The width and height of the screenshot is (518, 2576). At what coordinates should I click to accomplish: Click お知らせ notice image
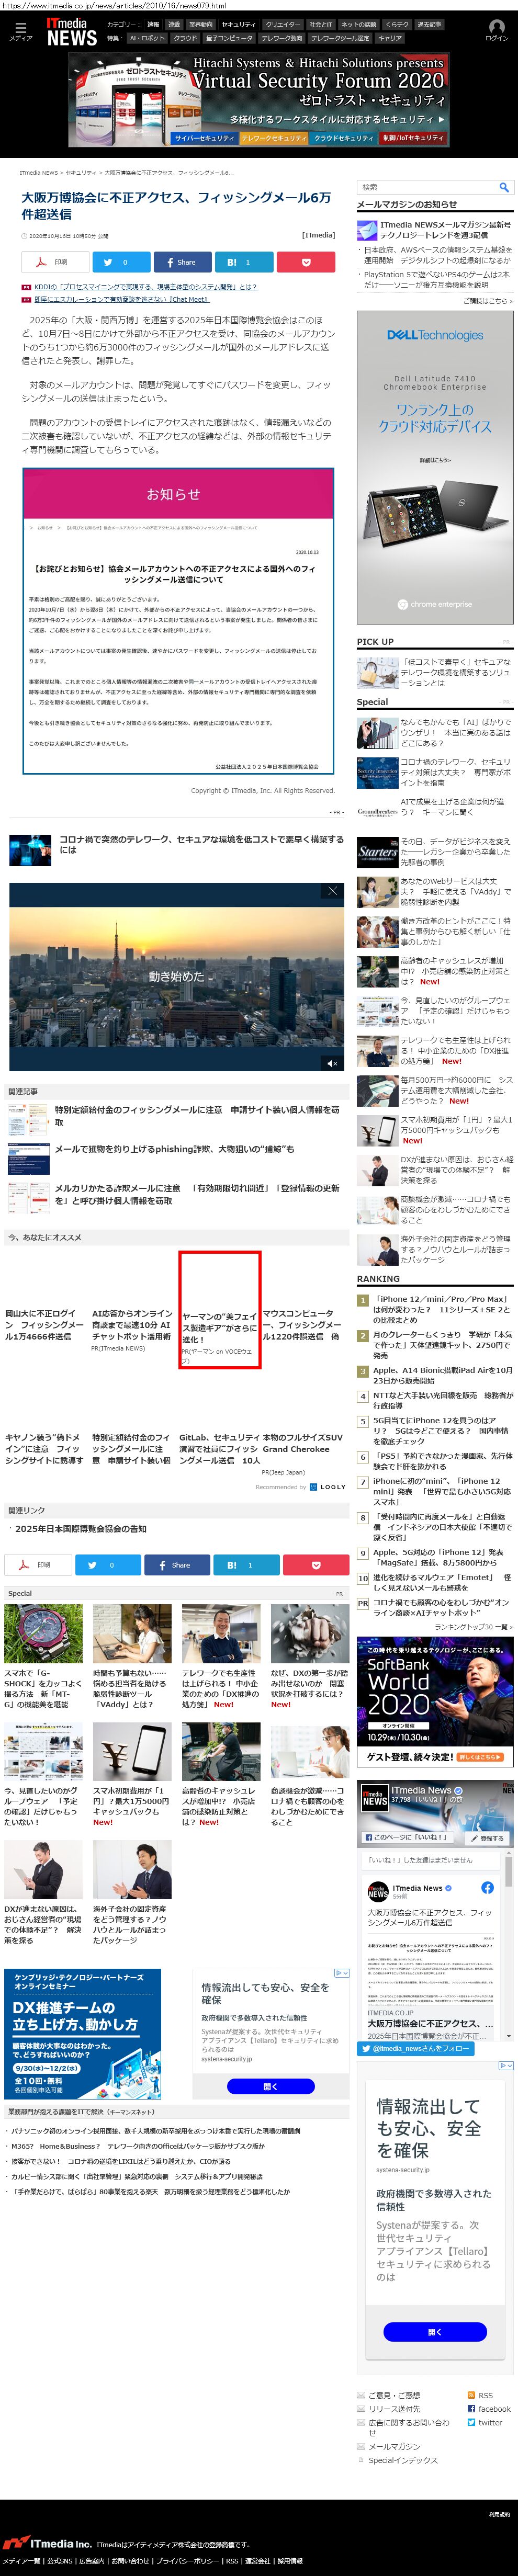(x=178, y=621)
